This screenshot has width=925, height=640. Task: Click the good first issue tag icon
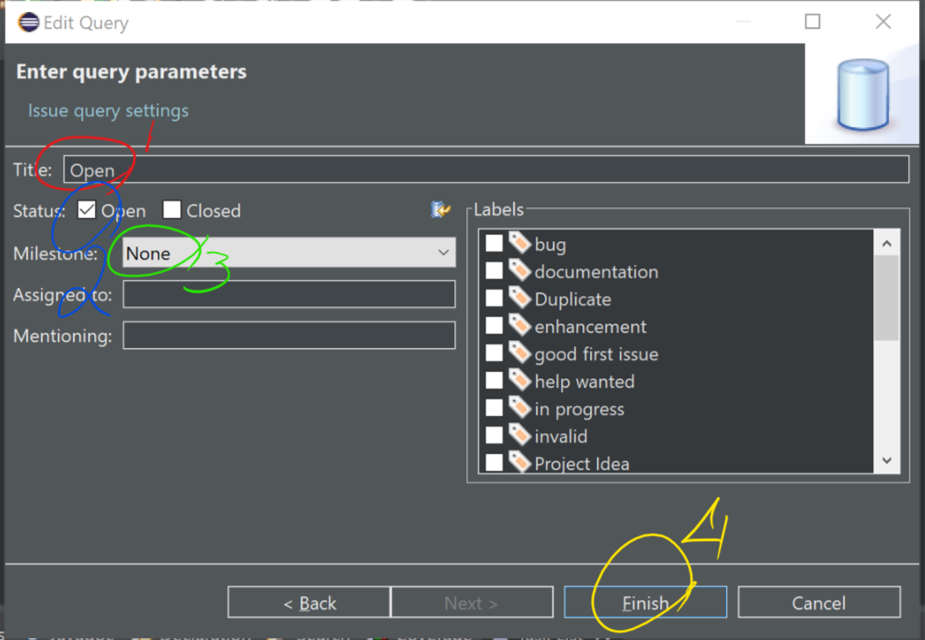click(x=520, y=353)
